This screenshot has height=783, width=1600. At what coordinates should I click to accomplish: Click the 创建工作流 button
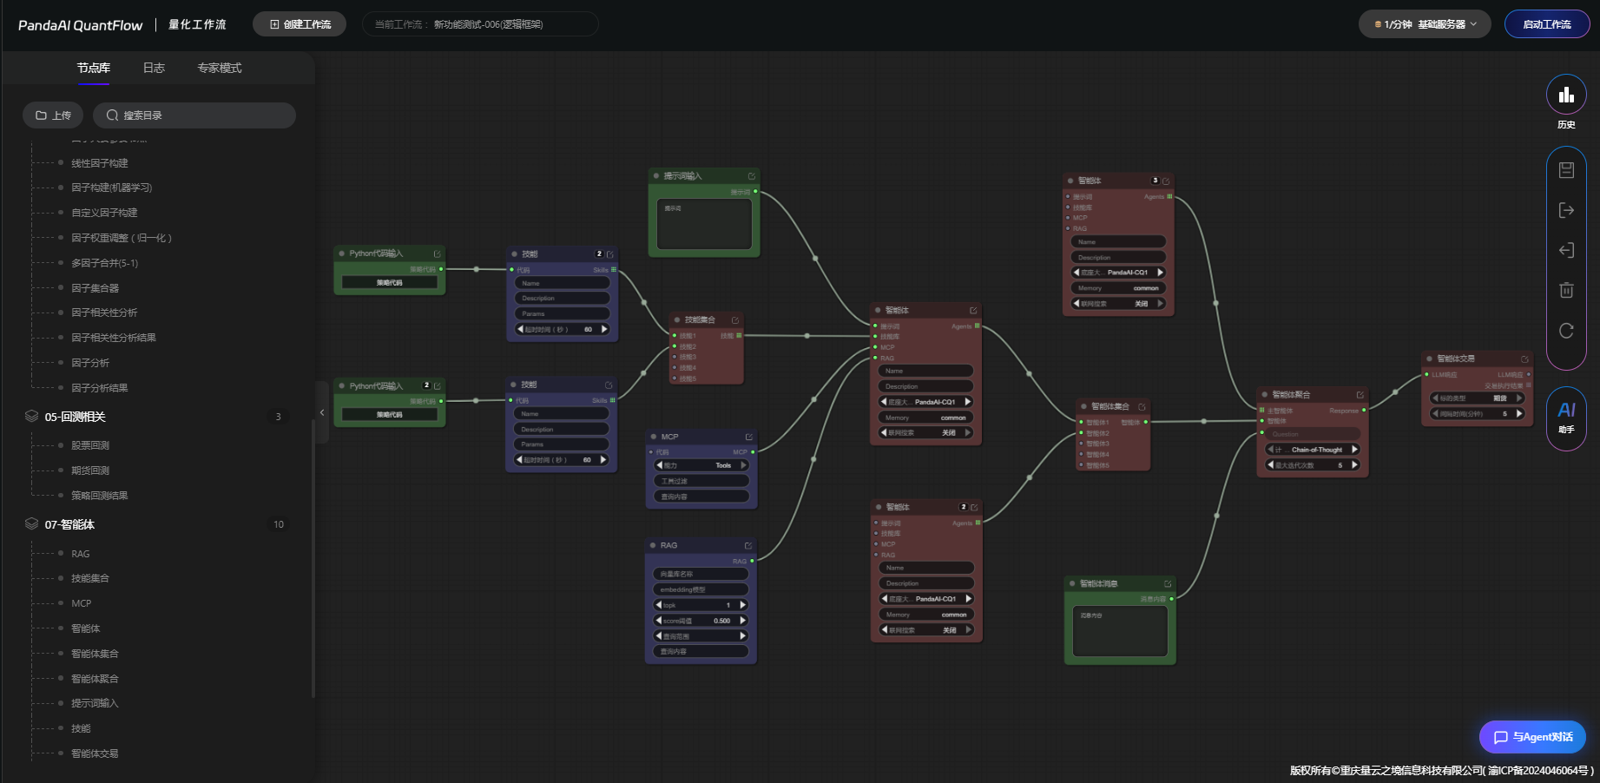tap(300, 24)
